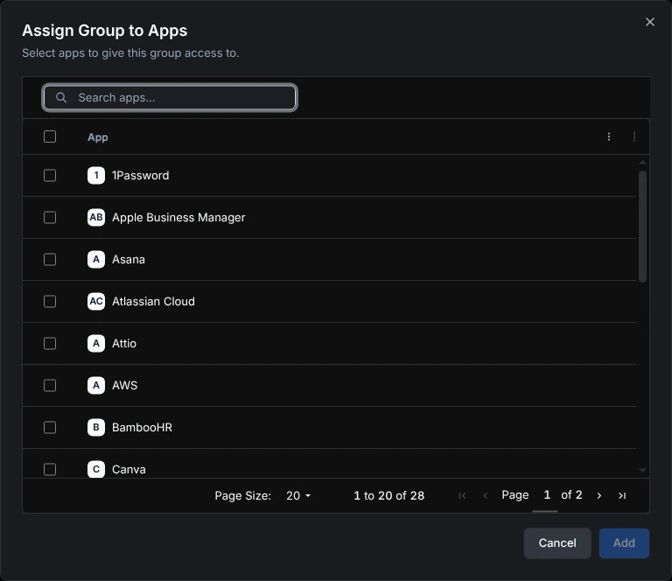Click the Attio app badge icon
Screen dimensions: 672x581
(x=96, y=343)
